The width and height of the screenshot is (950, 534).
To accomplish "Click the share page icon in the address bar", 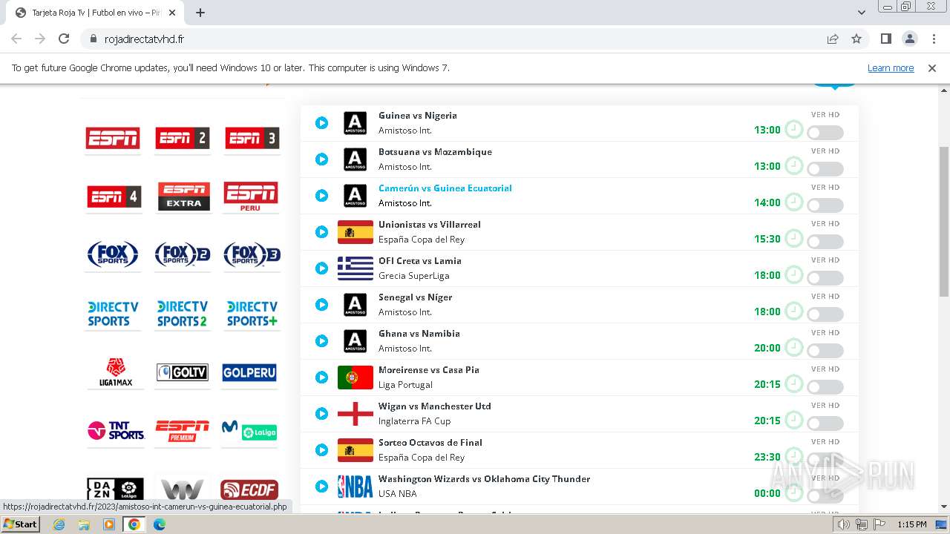I will point(833,39).
